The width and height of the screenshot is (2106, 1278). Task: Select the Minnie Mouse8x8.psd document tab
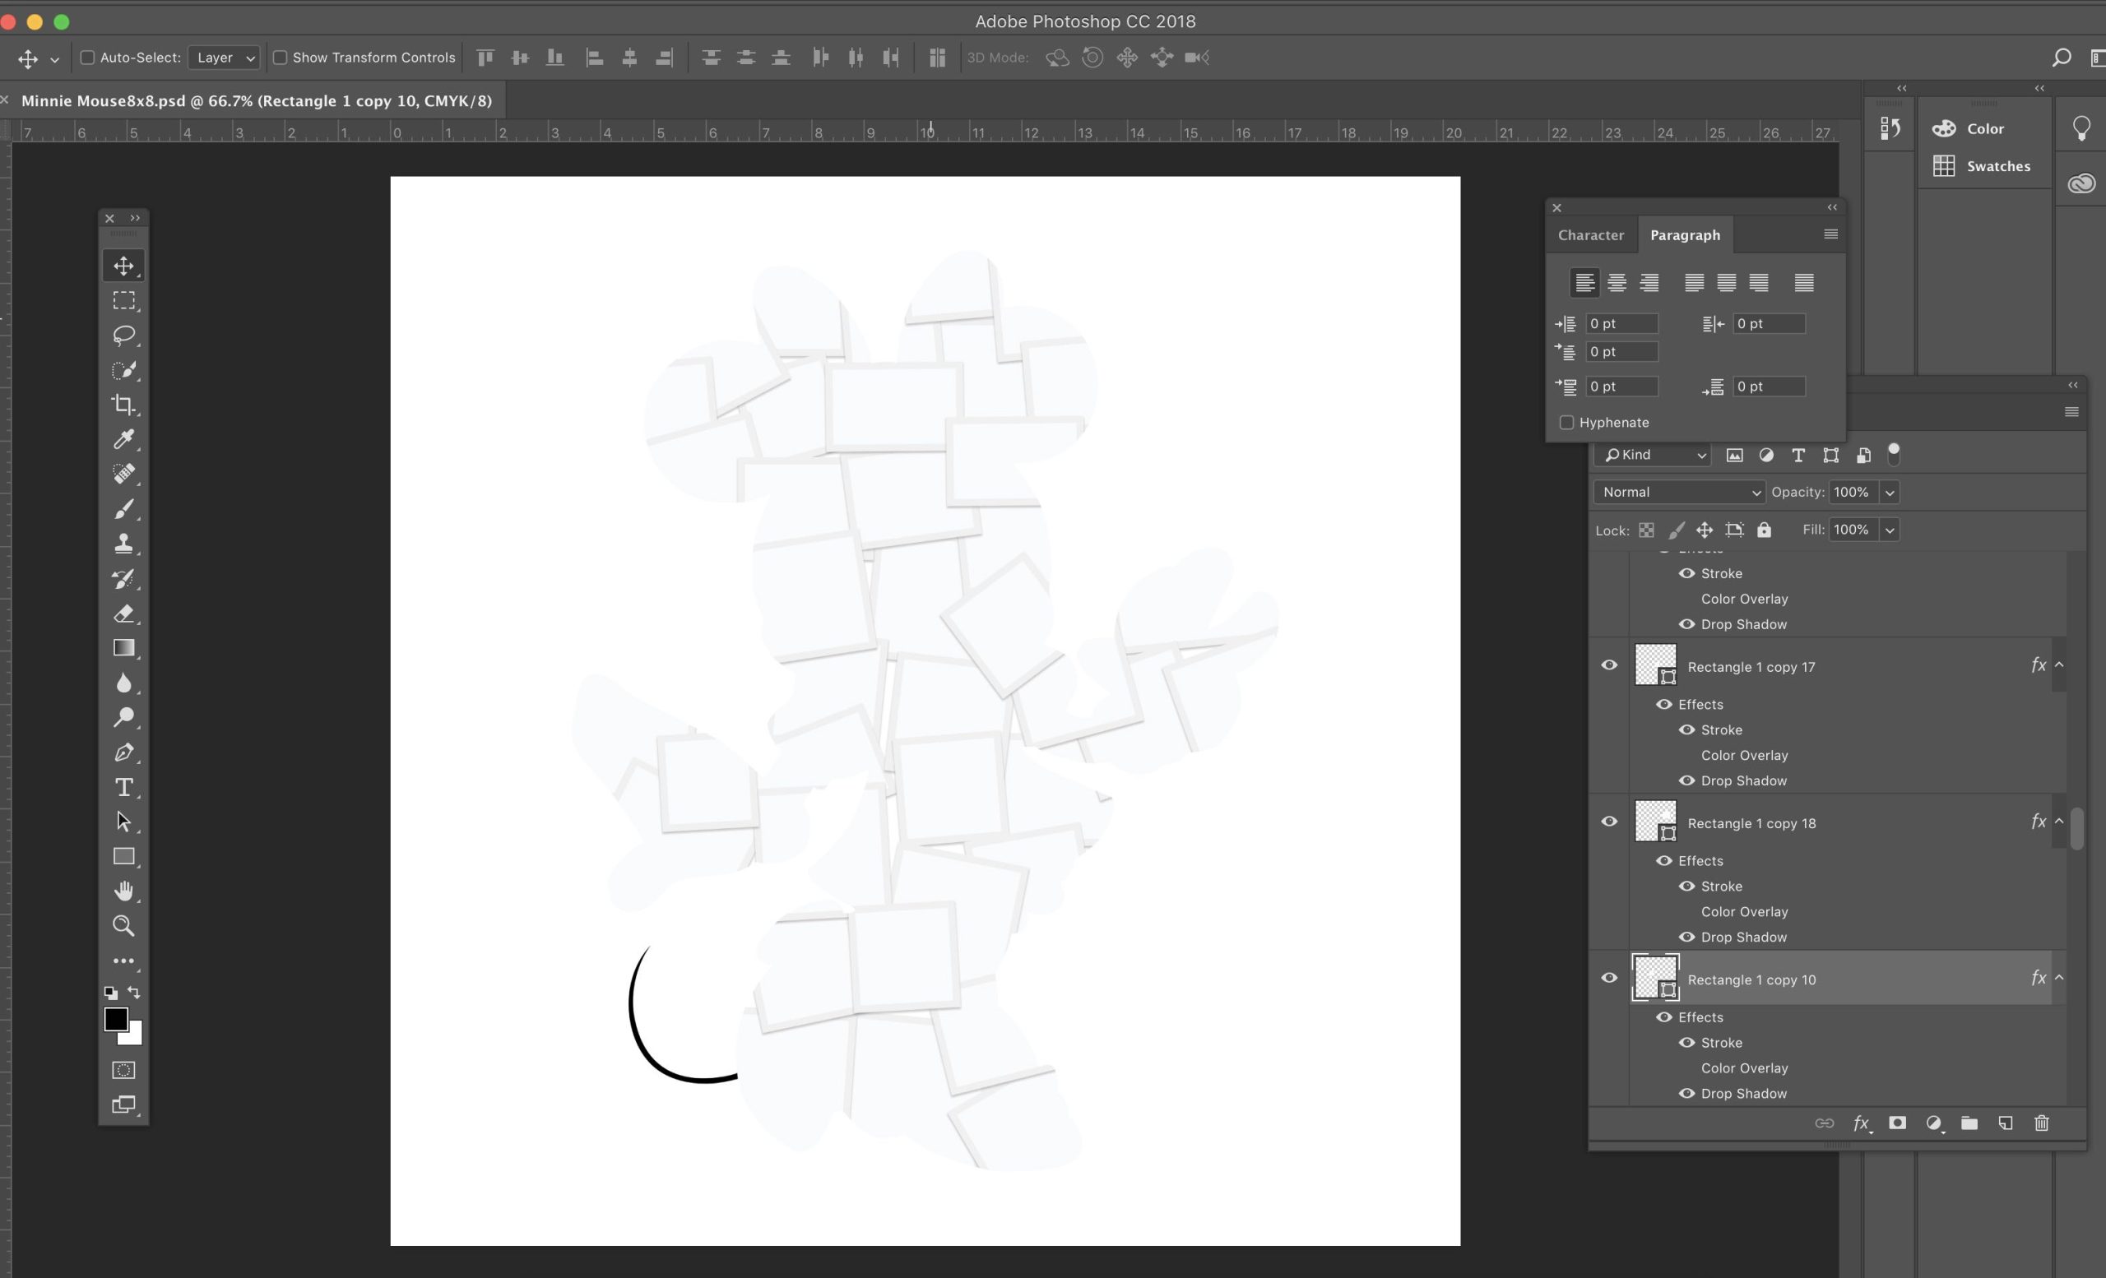(257, 101)
